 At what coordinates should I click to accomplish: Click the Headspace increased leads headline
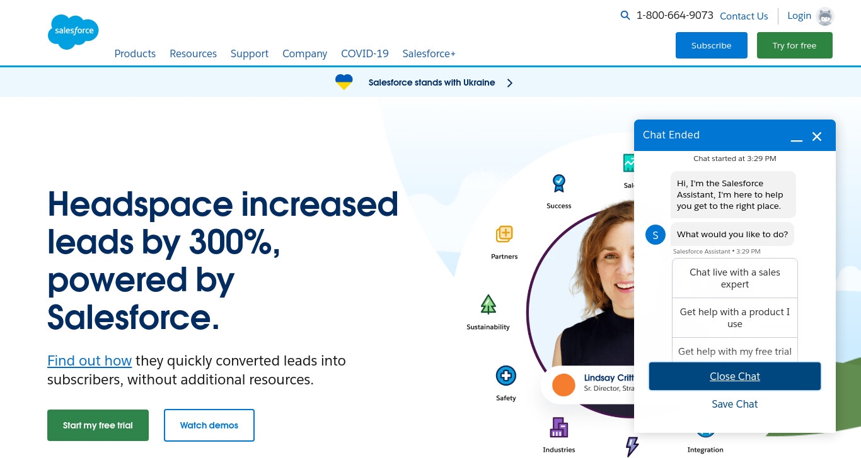coord(223,260)
